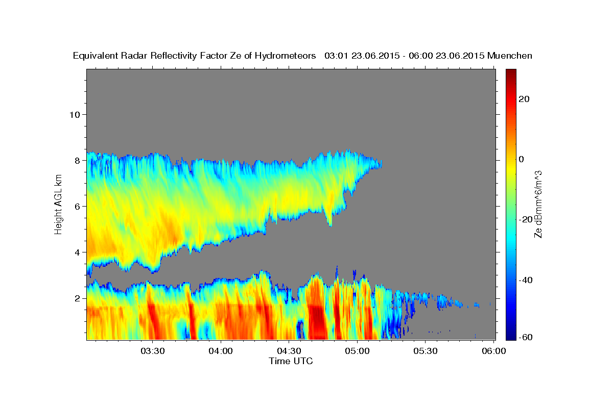Click the '03:30' time tick label
This screenshot has height=408, width=613.
(x=153, y=351)
